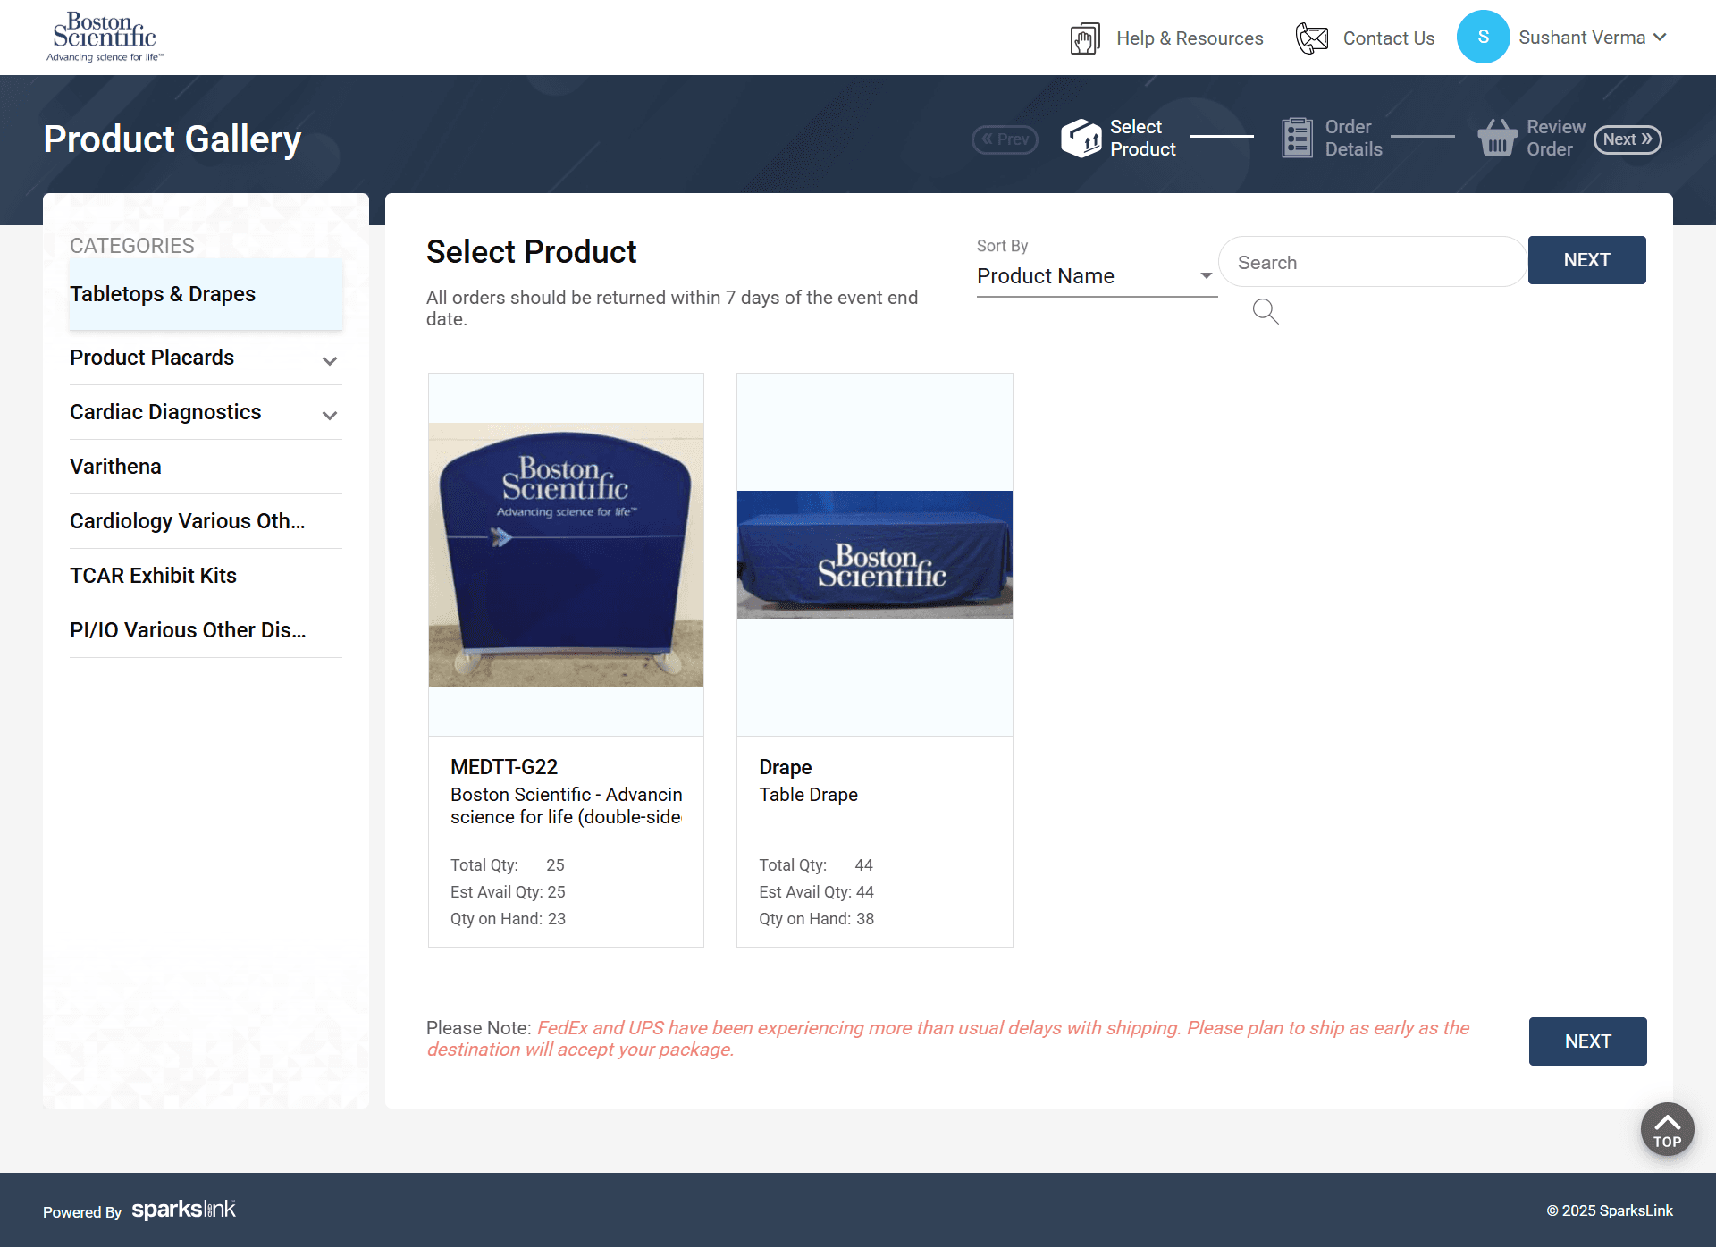Click the scroll-to-TOP button
The image size is (1716, 1248).
[x=1666, y=1129]
